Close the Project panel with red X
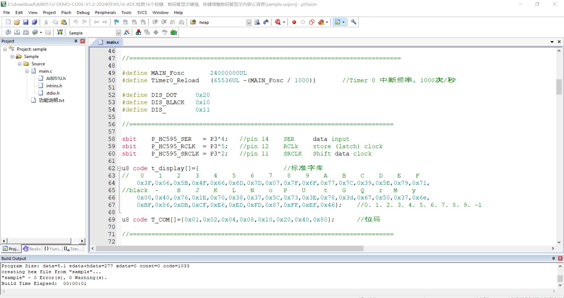 click(x=83, y=41)
